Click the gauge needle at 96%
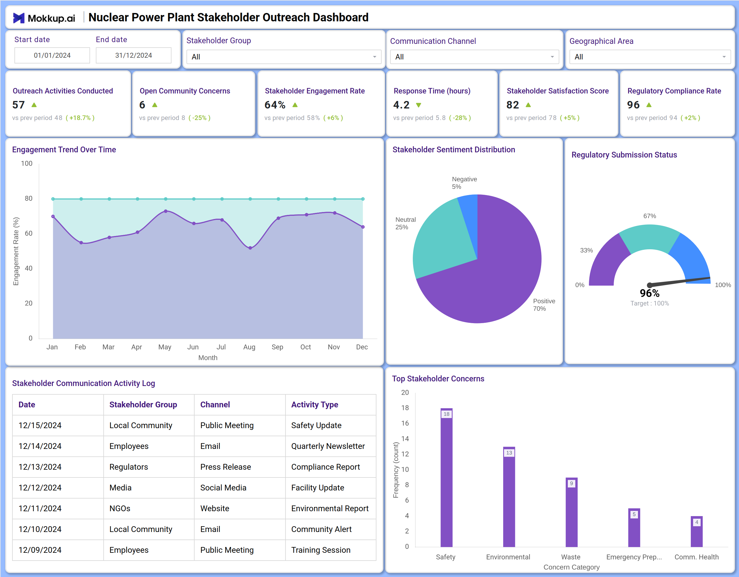Screen dimensions: 739x577 pos(680,281)
